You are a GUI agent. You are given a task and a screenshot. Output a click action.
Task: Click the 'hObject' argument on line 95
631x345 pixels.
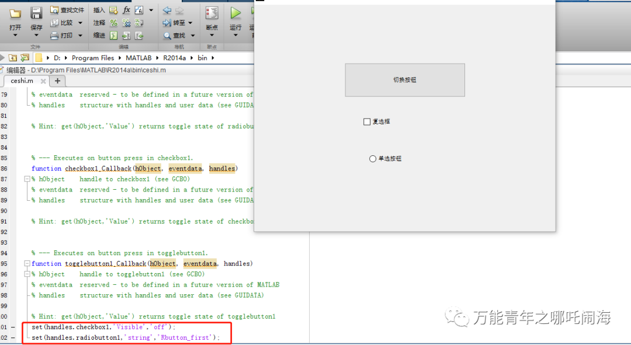point(163,263)
